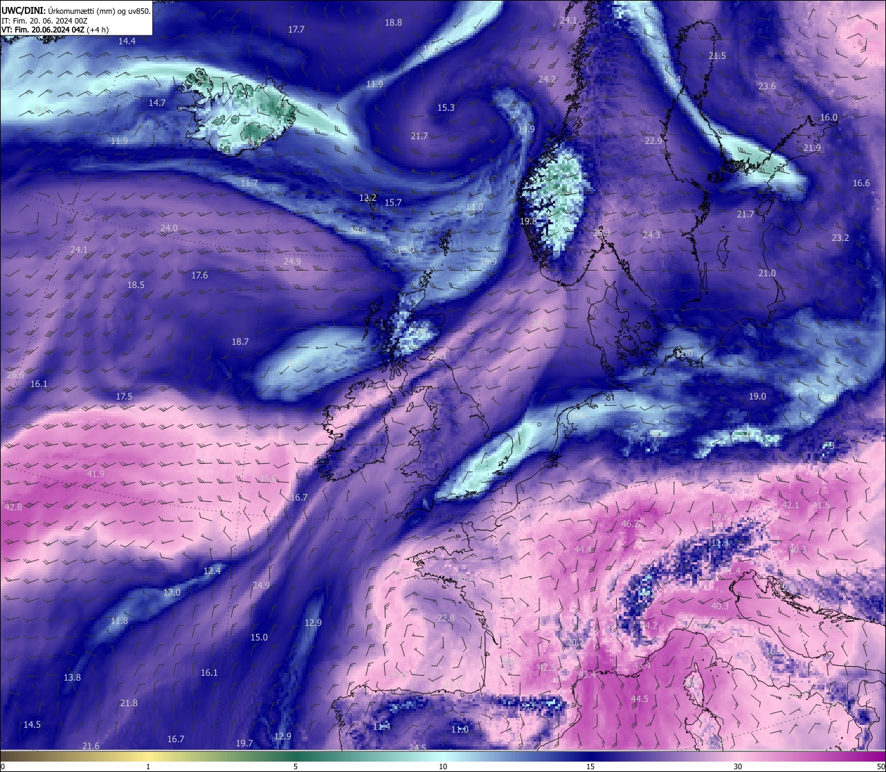Click the 19.0 value over Poland
Screen dimensions: 886x772
(757, 396)
